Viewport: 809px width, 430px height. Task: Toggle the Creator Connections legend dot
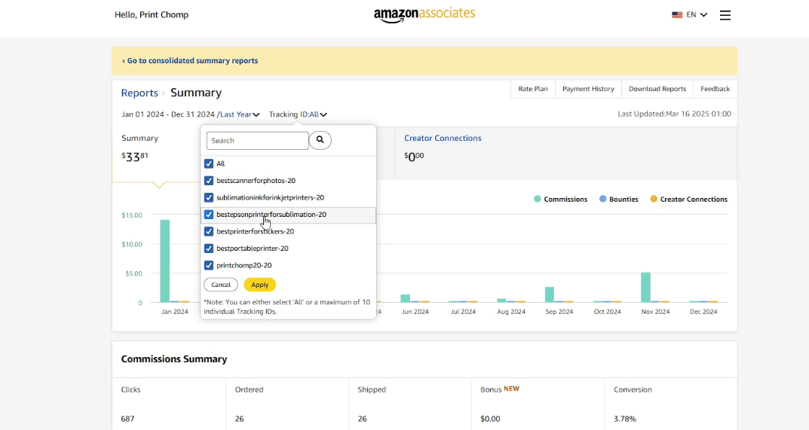pyautogui.click(x=654, y=199)
